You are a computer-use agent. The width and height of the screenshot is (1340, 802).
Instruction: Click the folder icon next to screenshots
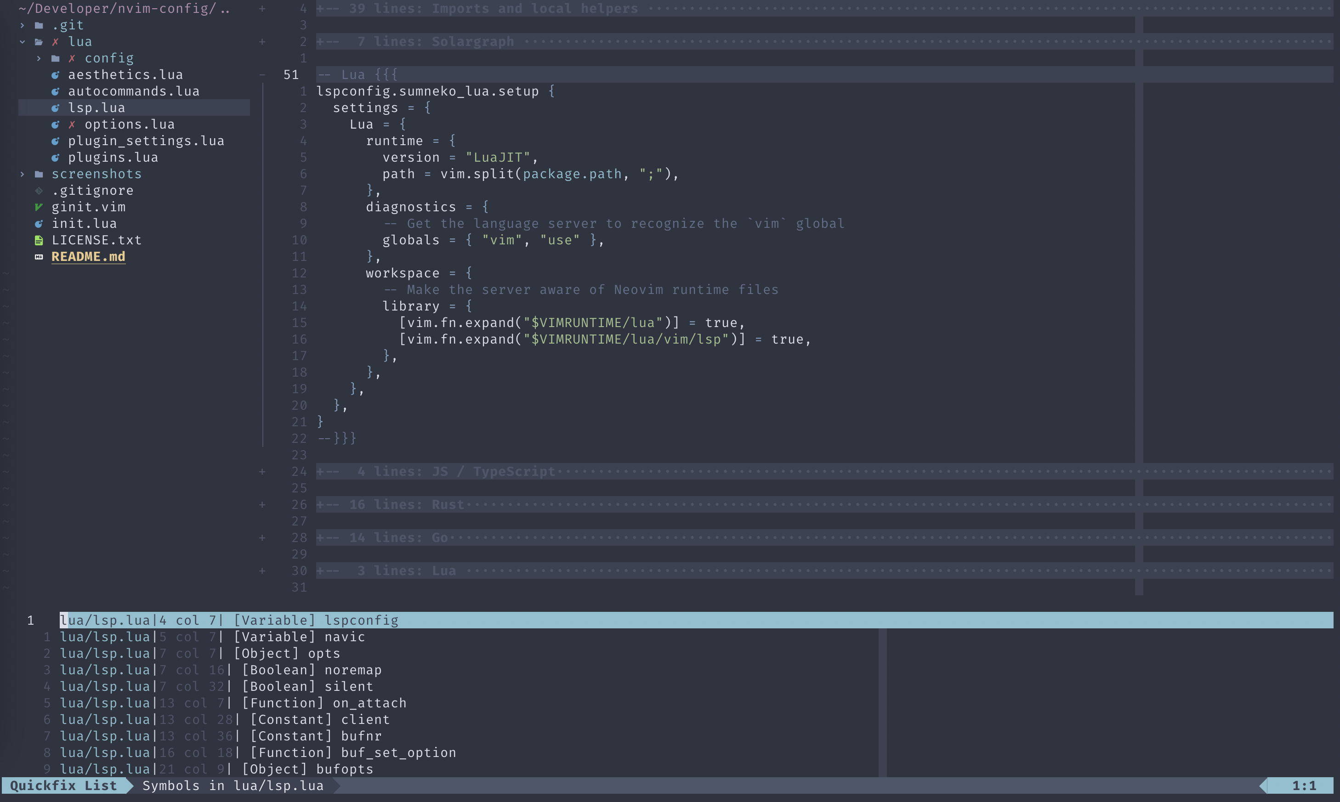(39, 174)
